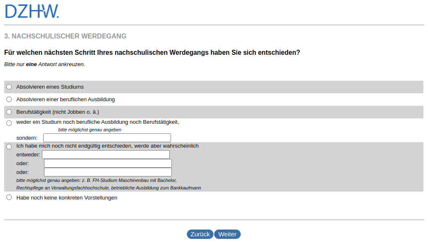The width and height of the screenshot is (428, 243).
Task: Select 'Habe noch keine konkreten Vorstellungen' radio
Action: pyautogui.click(x=9, y=197)
